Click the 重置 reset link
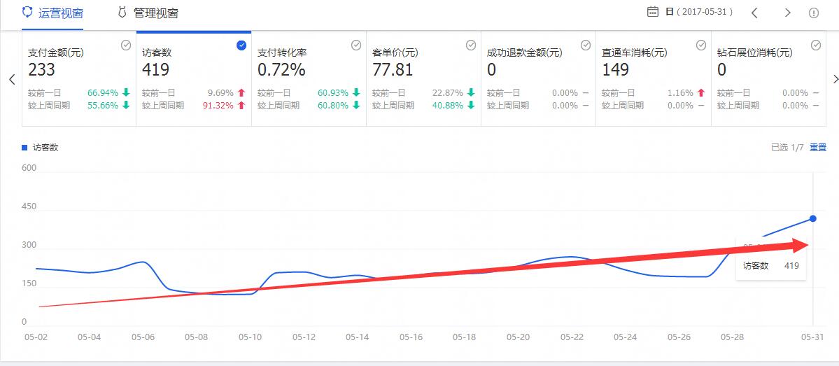Image resolution: width=839 pixels, height=366 pixels. pyautogui.click(x=817, y=147)
